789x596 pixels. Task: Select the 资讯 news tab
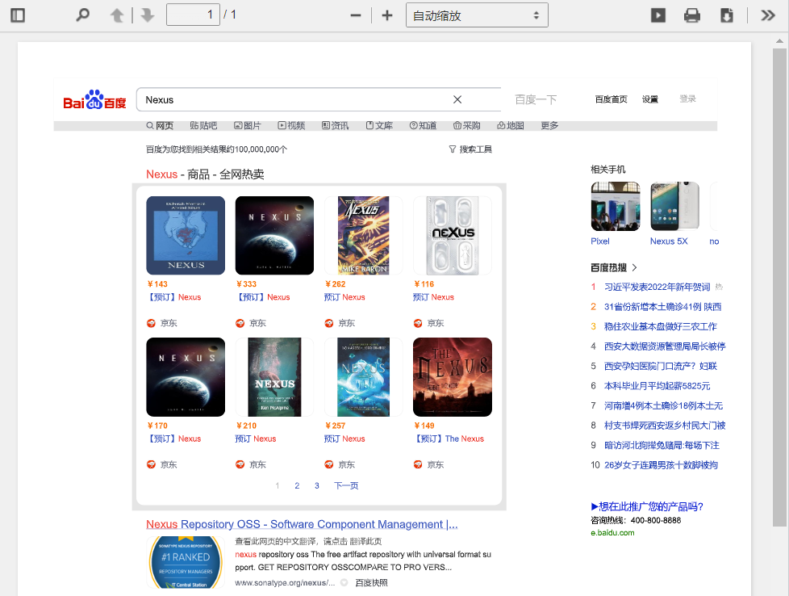tap(336, 125)
